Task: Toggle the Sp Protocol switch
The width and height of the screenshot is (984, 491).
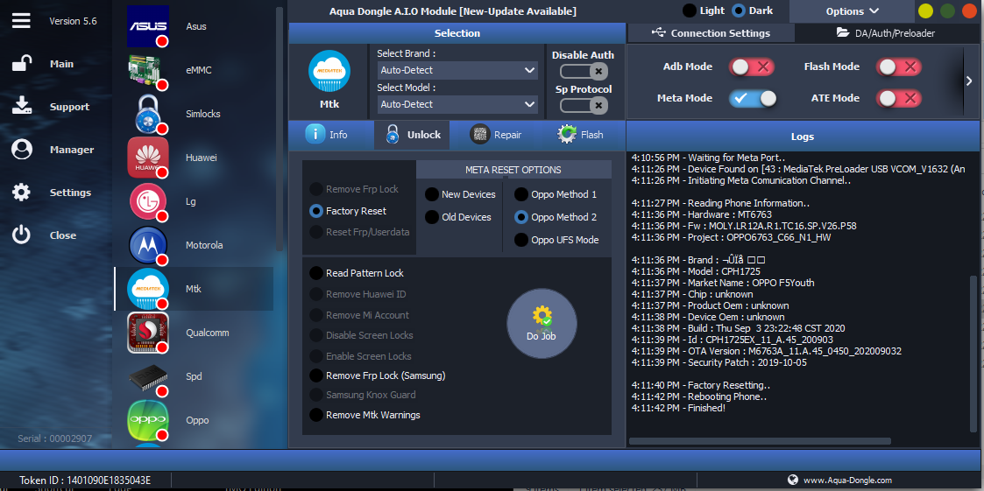Action: (x=584, y=105)
